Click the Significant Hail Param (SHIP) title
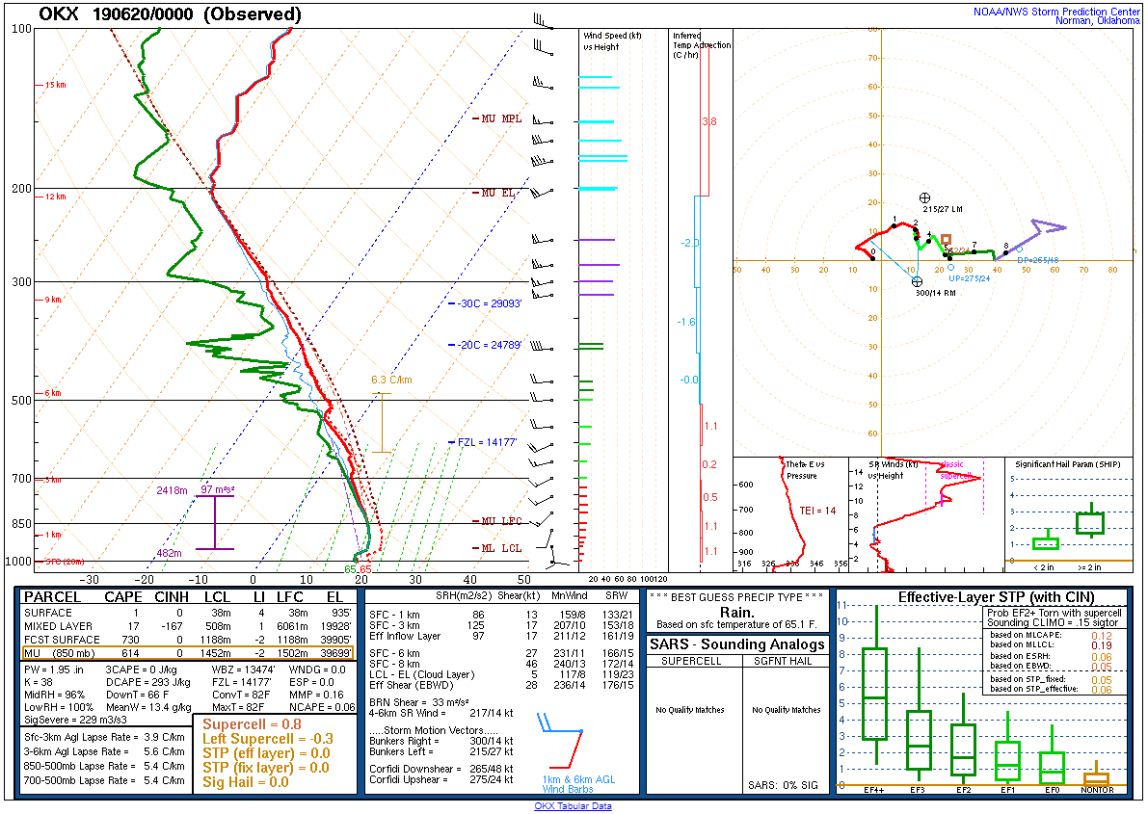Image resolution: width=1148 pixels, height=814 pixels. coord(1067,464)
